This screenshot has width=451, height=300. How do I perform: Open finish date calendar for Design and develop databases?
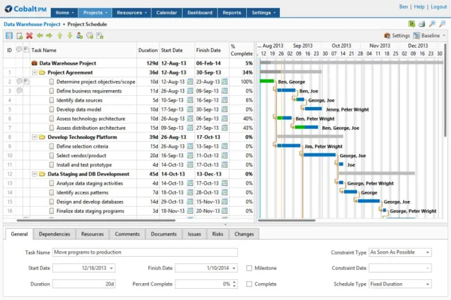point(224,202)
